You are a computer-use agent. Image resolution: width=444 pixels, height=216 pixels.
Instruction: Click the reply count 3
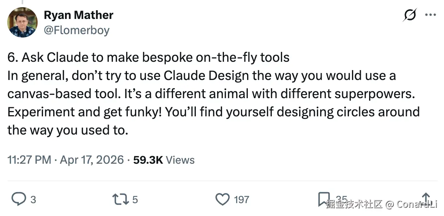tap(33, 199)
